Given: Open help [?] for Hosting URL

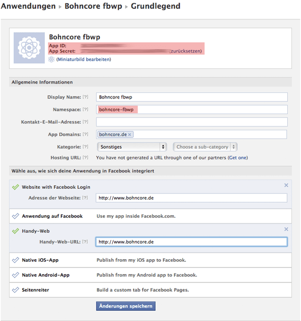Looking at the screenshot, I should 85,157.
